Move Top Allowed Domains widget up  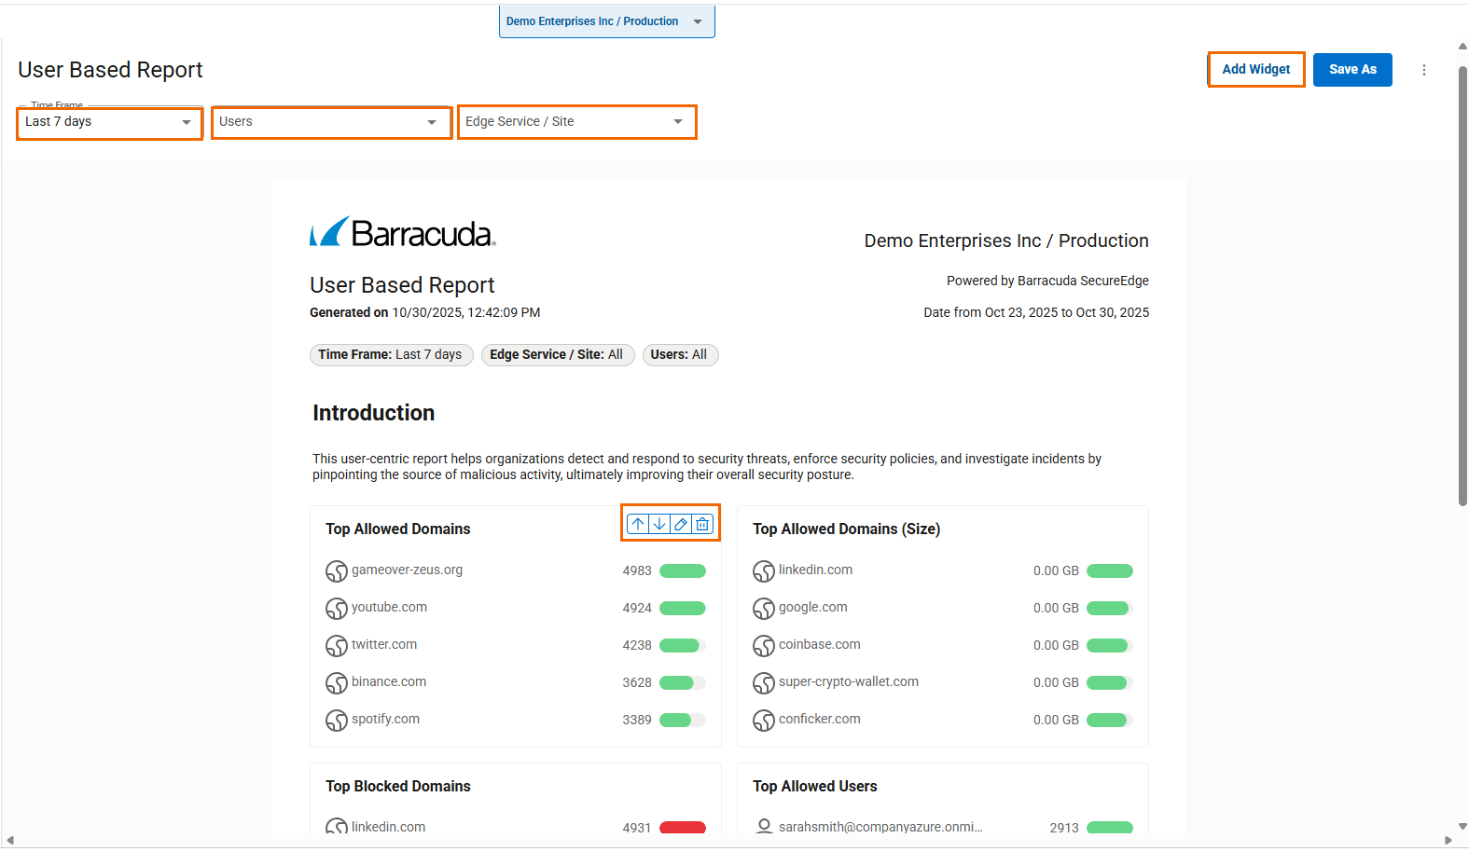(638, 524)
